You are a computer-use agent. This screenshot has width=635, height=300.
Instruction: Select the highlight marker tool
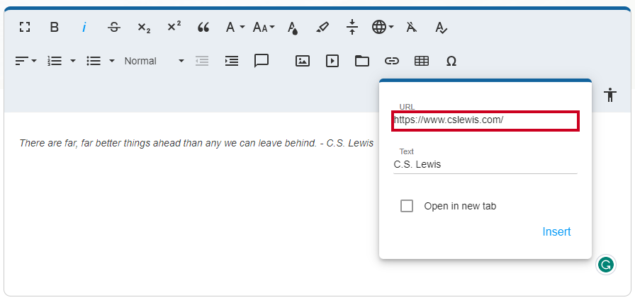322,28
